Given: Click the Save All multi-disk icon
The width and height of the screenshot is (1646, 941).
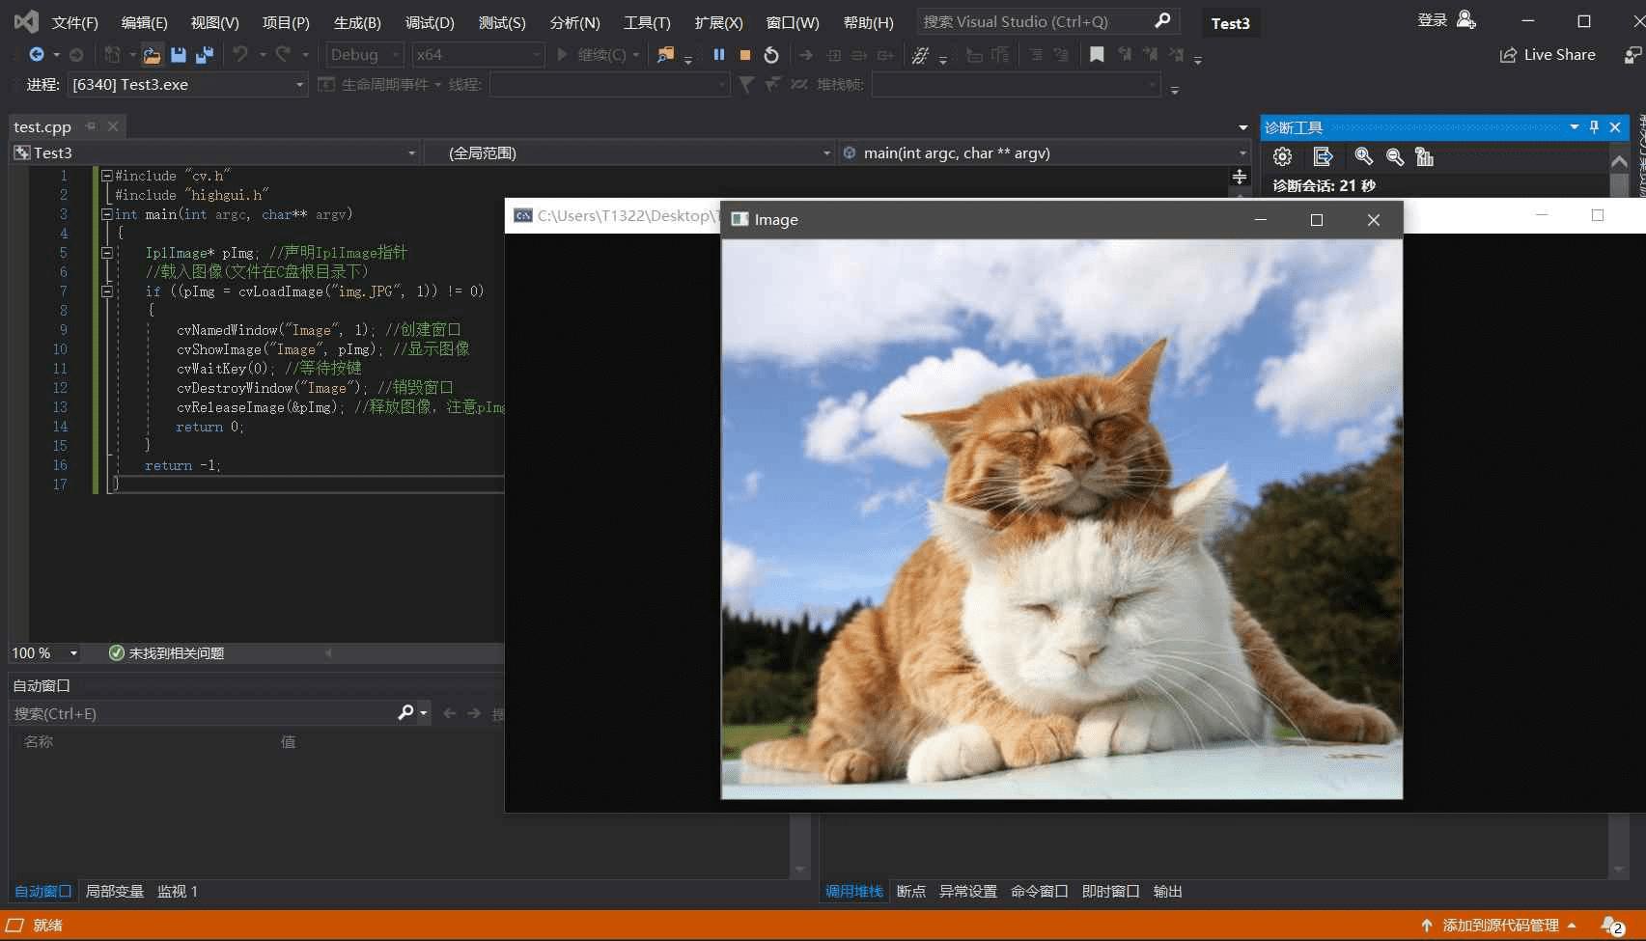Looking at the screenshot, I should pos(205,55).
